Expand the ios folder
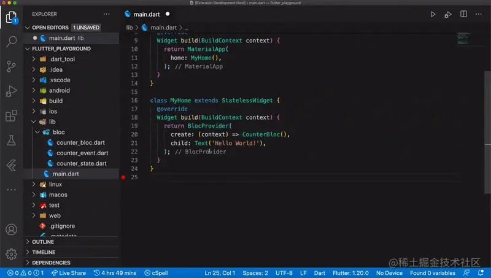The image size is (491, 278). click(x=71, y=112)
